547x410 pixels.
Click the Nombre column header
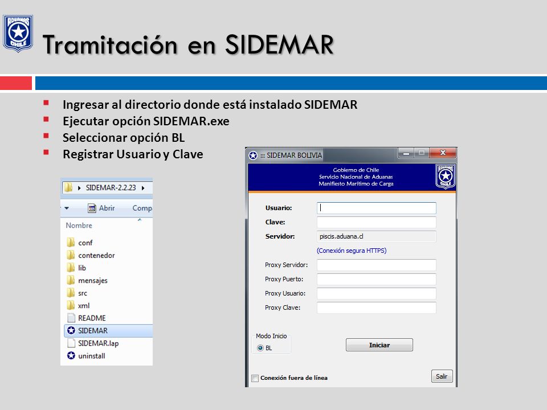click(x=79, y=225)
